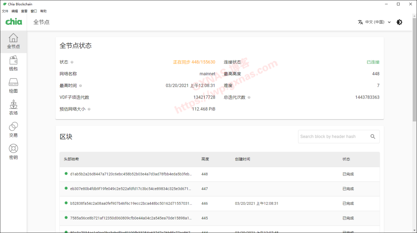Click the search magnifier icon in block search
The width and height of the screenshot is (417, 233).
pos(373,136)
